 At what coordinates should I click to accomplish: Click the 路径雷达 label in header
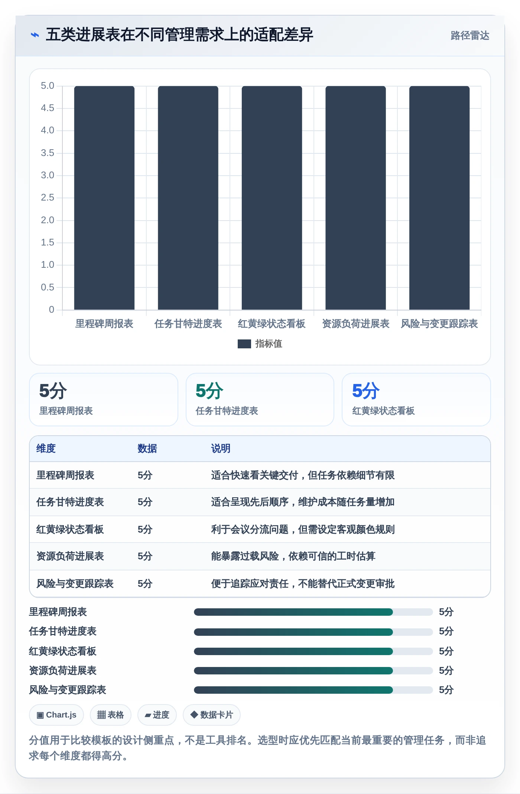coord(470,35)
